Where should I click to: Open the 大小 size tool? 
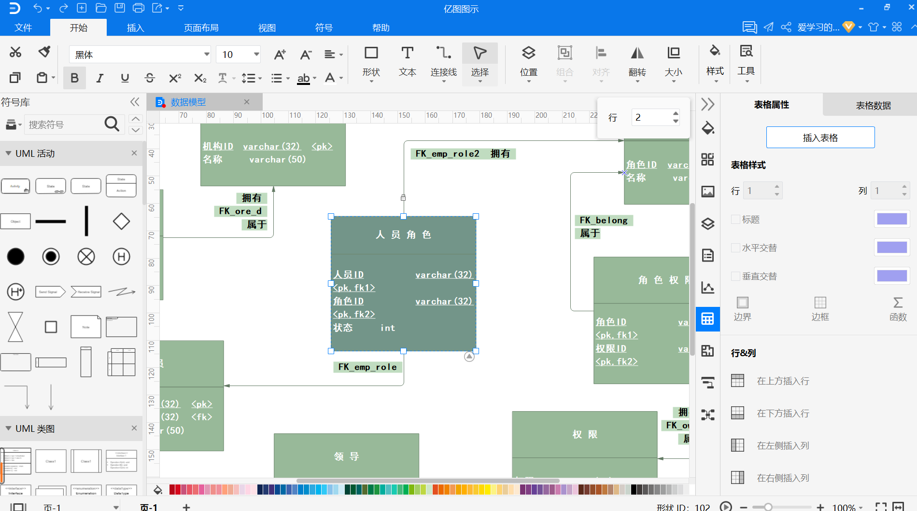[x=673, y=64]
